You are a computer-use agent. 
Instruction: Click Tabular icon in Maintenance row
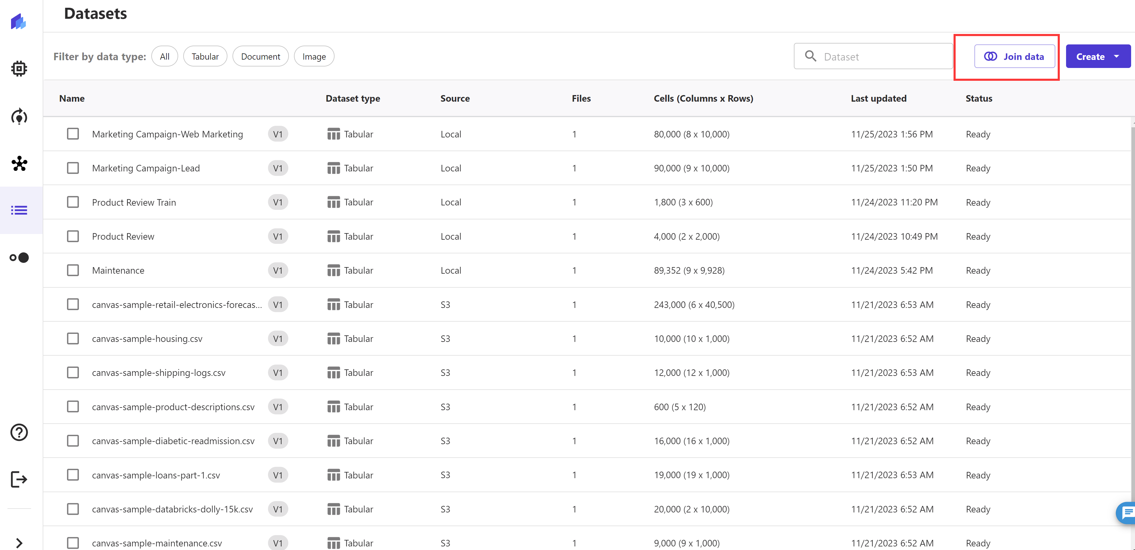pos(334,270)
